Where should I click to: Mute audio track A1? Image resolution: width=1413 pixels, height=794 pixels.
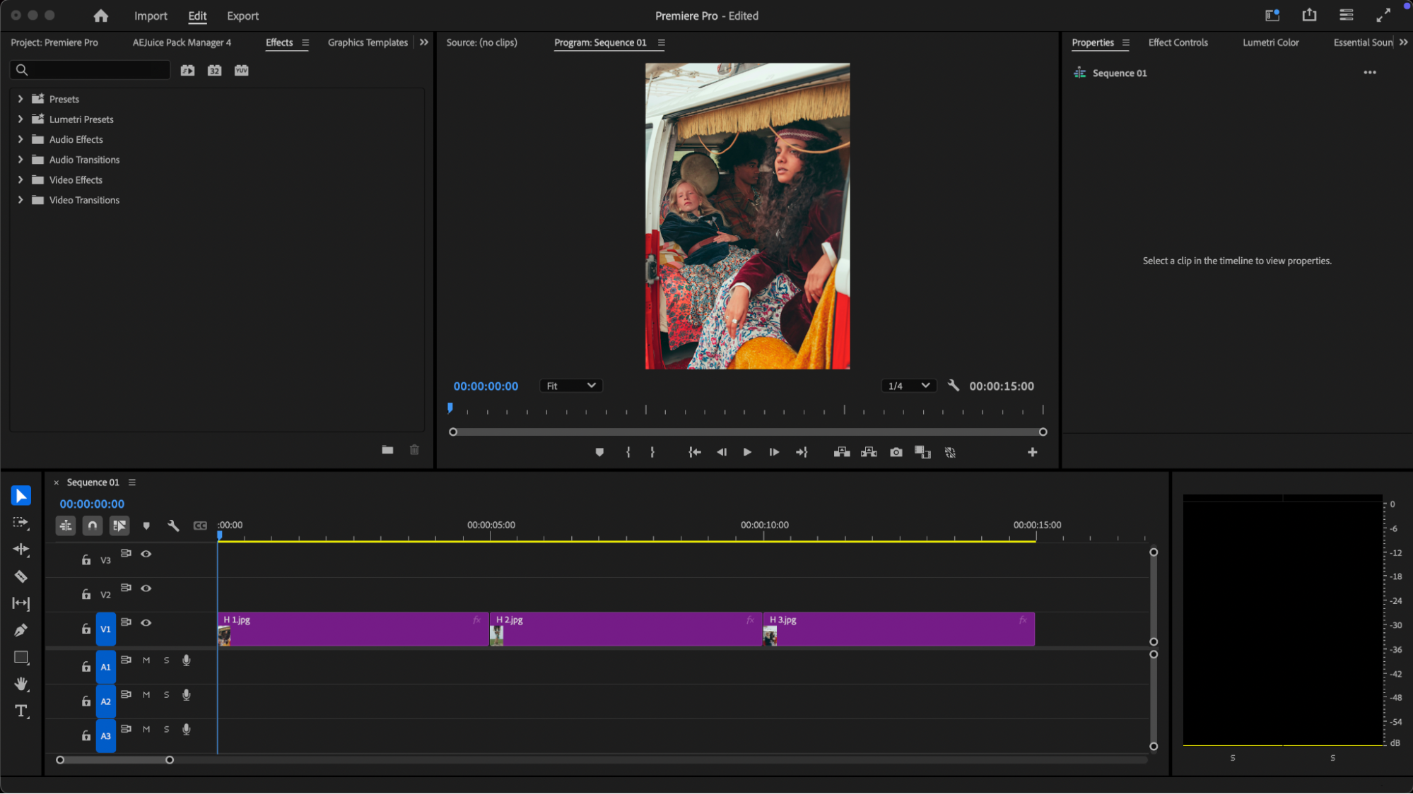point(146,660)
